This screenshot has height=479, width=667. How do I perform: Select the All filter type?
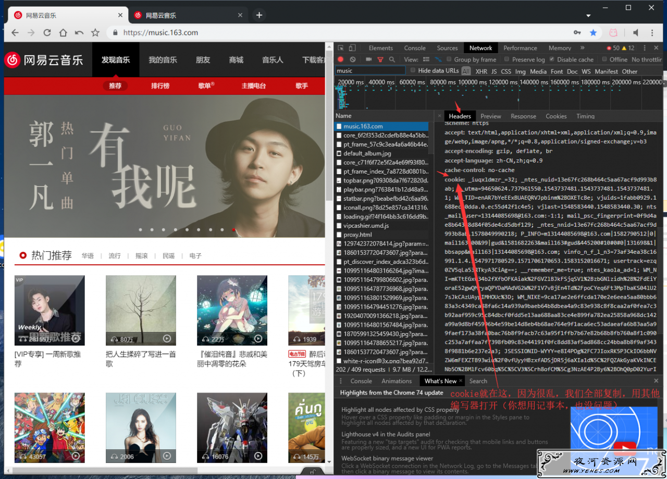(x=466, y=71)
